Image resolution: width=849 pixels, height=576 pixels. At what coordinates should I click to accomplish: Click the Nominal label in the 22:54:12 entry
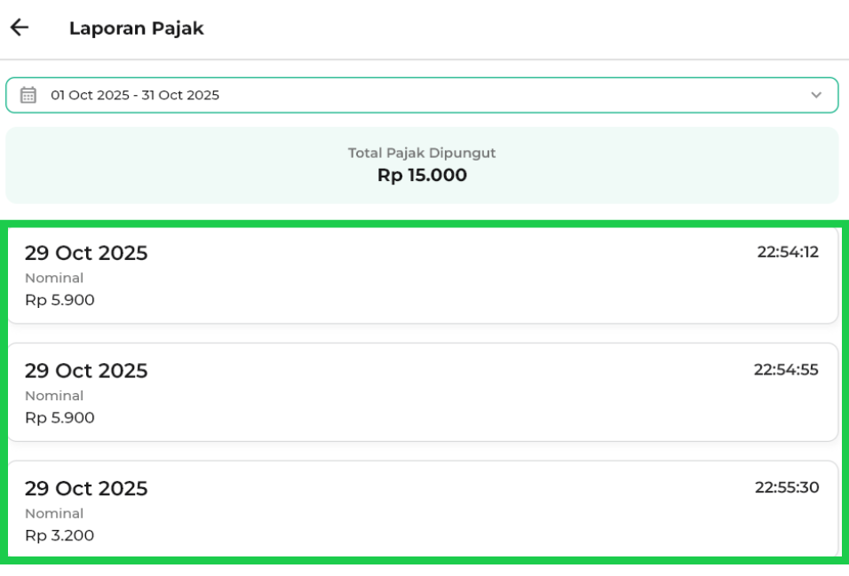[x=54, y=278]
